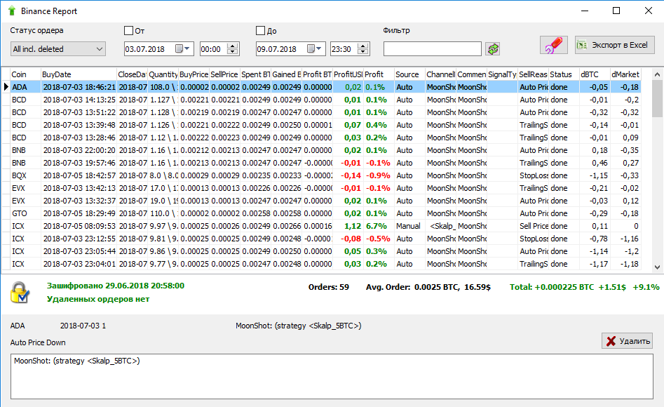
Task: Sort by the Source column header
Action: tap(410, 74)
